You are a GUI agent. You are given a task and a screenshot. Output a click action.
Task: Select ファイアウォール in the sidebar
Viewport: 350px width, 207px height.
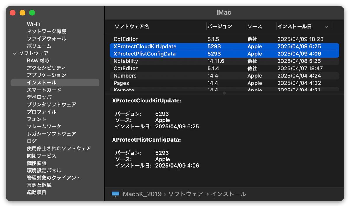tap(47, 39)
